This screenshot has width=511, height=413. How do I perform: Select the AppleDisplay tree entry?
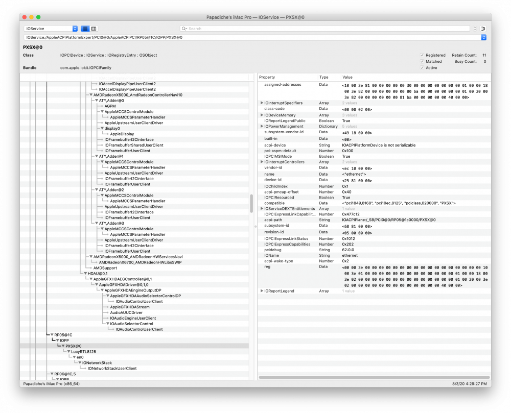click(122, 134)
